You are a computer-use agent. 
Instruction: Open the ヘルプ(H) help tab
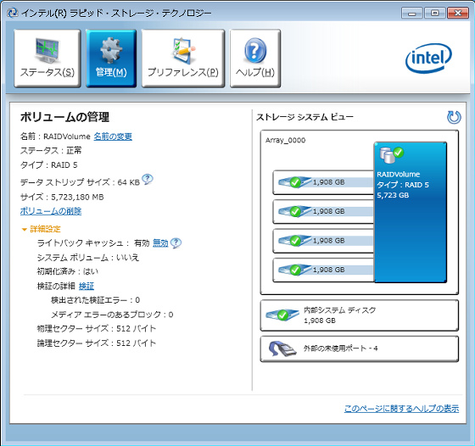tap(255, 59)
